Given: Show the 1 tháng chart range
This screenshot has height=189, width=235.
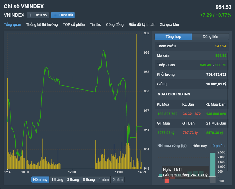Looking at the screenshot, I should click(57, 180).
